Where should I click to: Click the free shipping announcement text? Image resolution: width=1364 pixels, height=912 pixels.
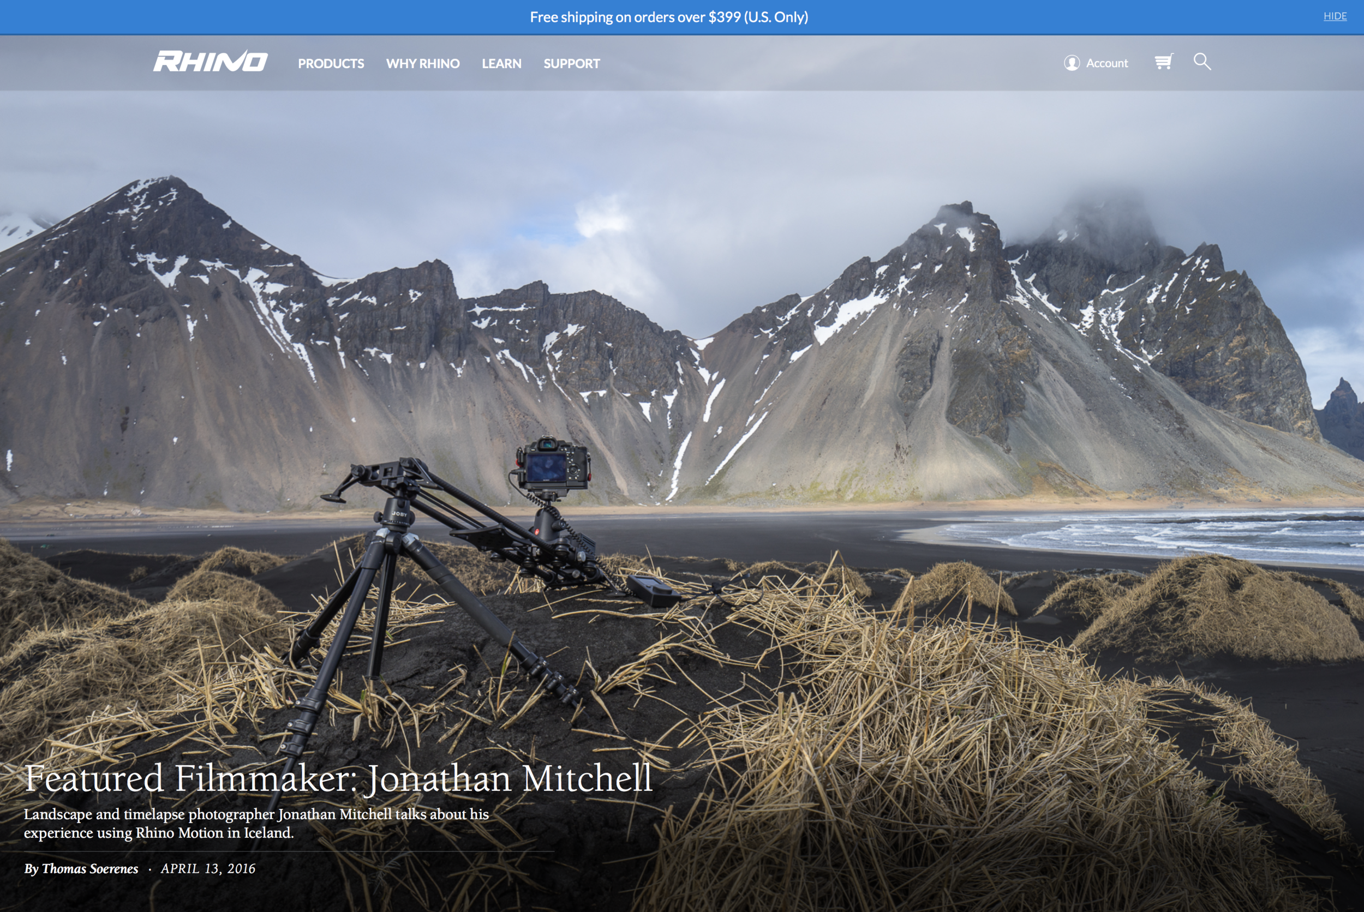coord(669,17)
